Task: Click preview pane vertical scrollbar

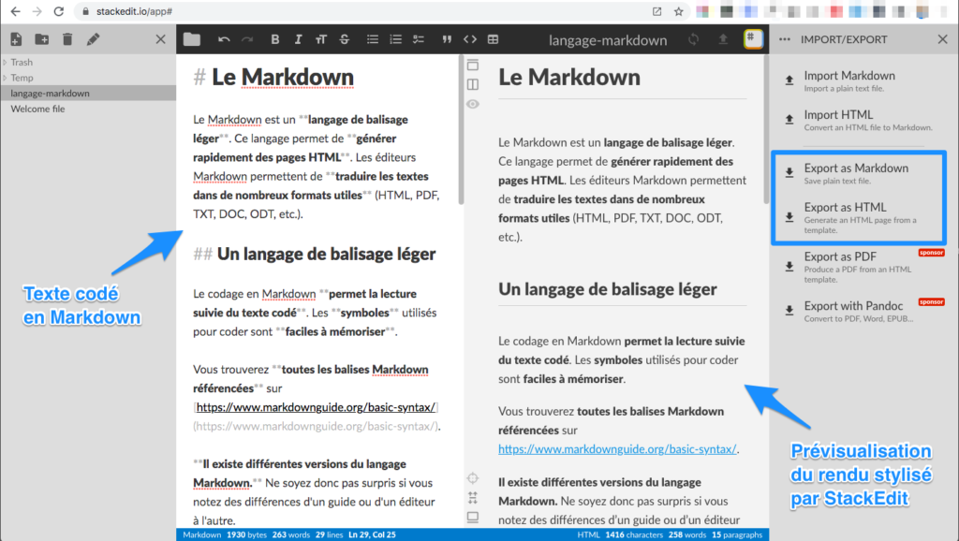Action: (766, 129)
